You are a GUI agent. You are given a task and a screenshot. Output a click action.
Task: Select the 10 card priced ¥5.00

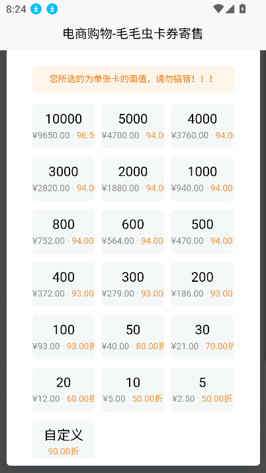pos(133,390)
